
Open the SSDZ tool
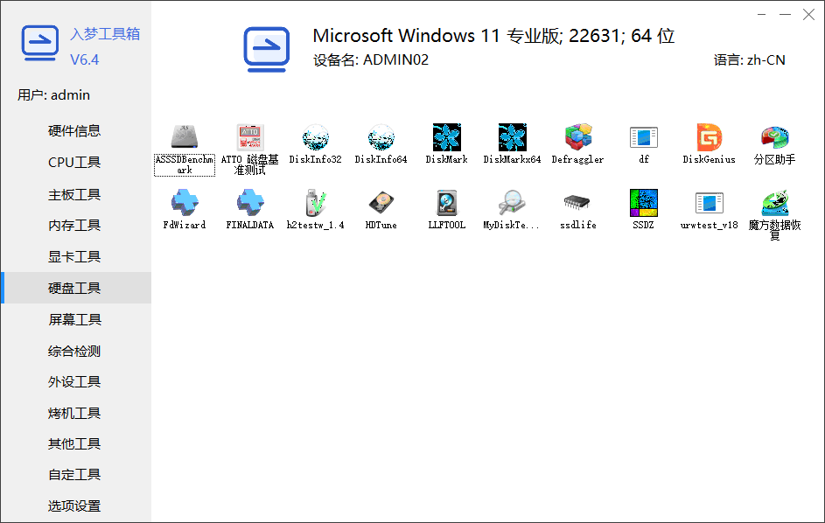coord(644,210)
